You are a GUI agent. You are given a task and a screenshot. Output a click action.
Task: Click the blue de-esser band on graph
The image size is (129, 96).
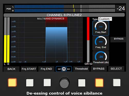57,45
